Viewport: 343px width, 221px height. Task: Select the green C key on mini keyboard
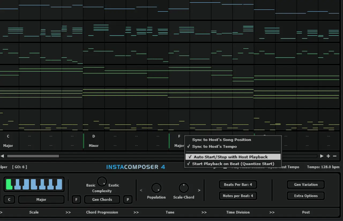pyautogui.click(x=9, y=184)
